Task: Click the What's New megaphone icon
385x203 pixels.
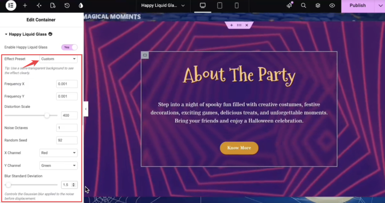Action: [x=290, y=5]
